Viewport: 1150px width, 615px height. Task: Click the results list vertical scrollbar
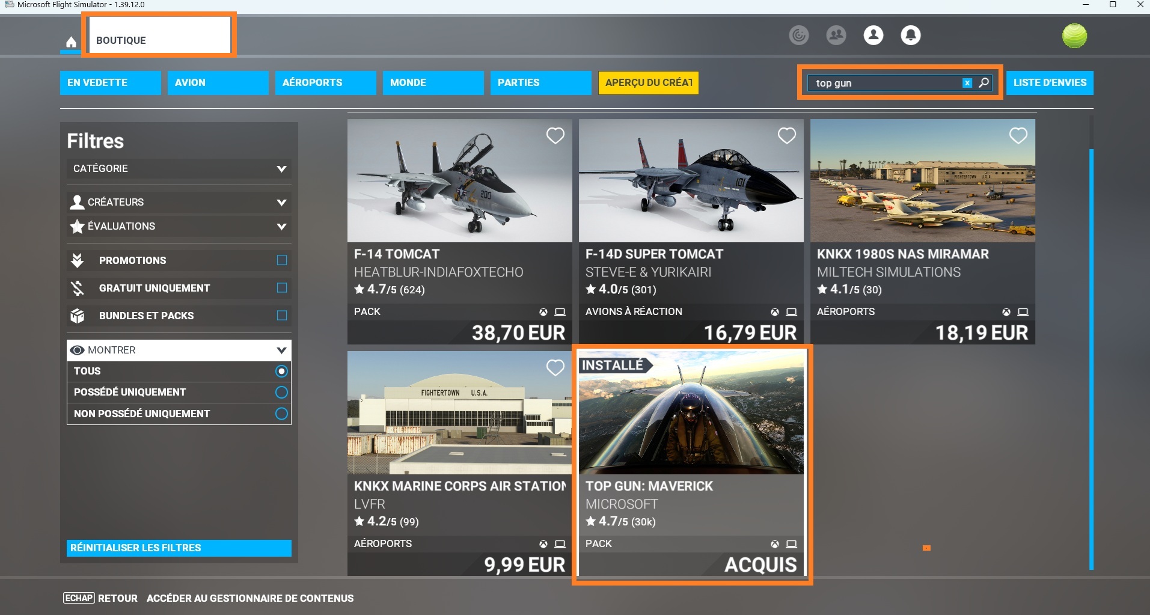tap(1091, 359)
